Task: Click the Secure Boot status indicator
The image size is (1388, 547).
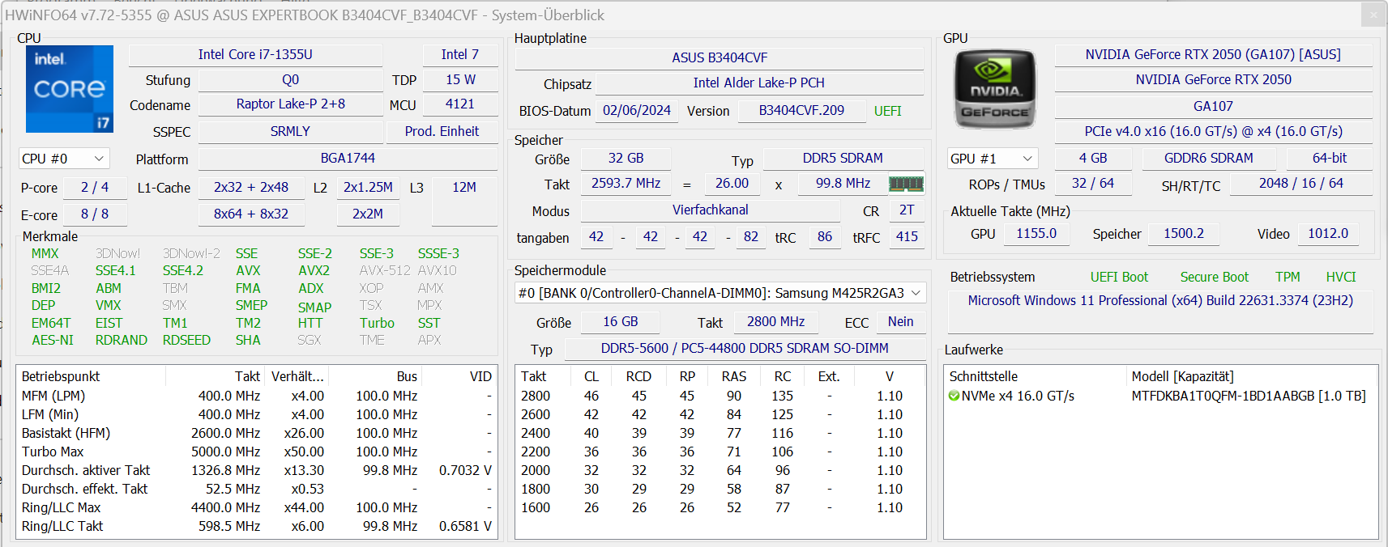Action: tap(1214, 277)
